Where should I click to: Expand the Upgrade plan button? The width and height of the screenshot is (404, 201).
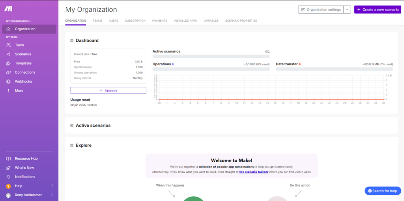point(108,90)
